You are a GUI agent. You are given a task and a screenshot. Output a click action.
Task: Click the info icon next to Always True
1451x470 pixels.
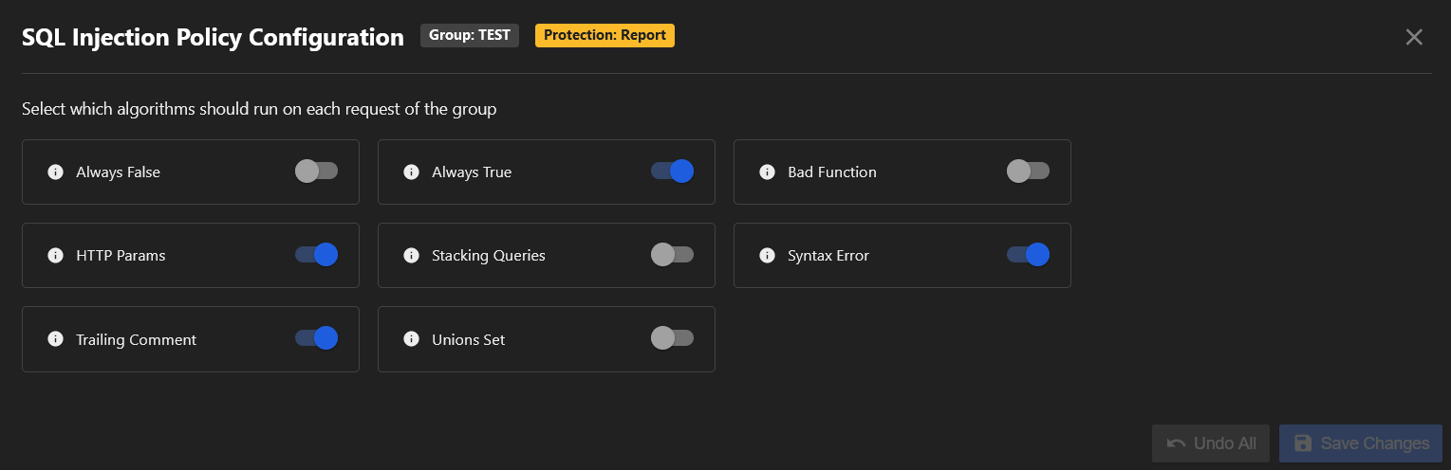pos(411,172)
